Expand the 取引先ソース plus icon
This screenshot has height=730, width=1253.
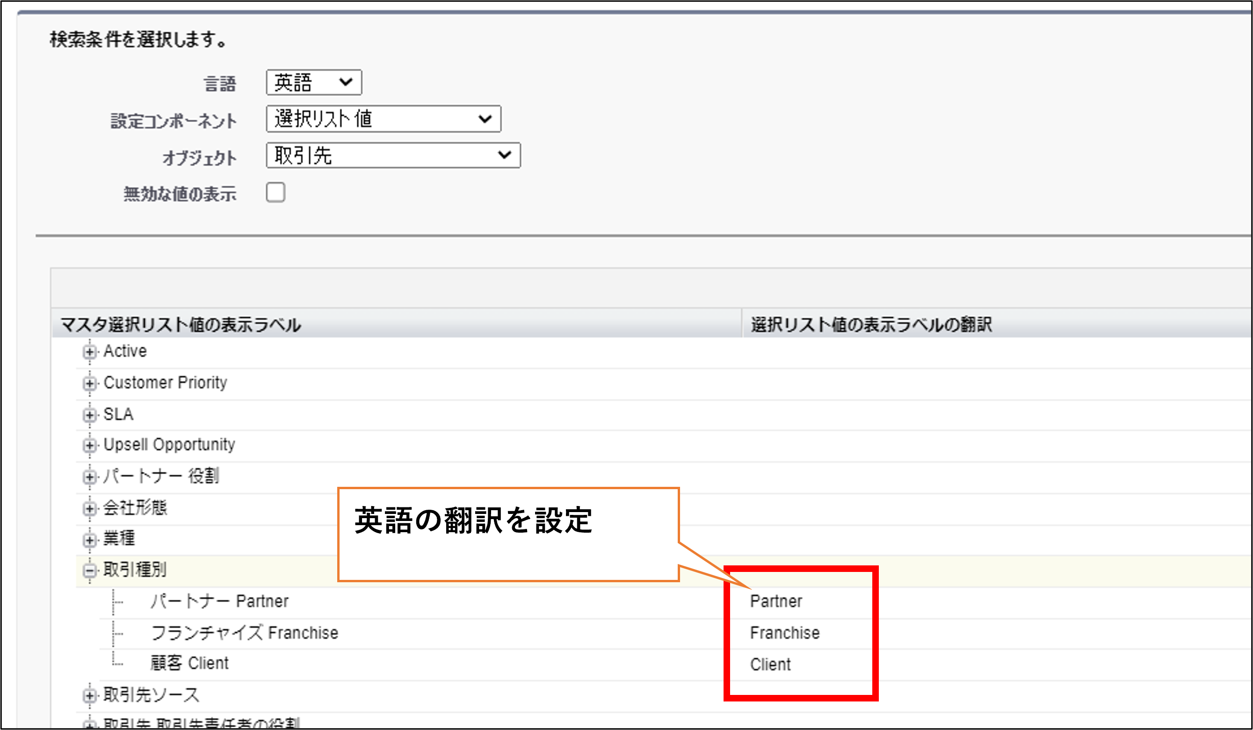[89, 695]
